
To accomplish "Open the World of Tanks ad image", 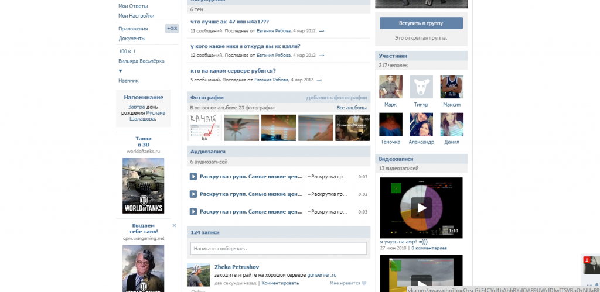I will 144,185.
